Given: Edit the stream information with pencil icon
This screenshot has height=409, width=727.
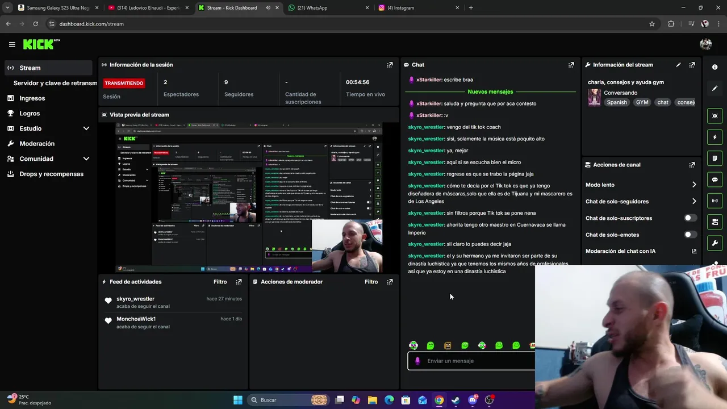Looking at the screenshot, I should tap(678, 65).
